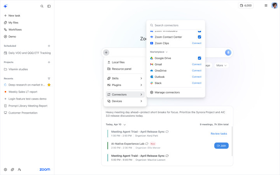
Task: Open the Demo section
Action: (x=10, y=37)
